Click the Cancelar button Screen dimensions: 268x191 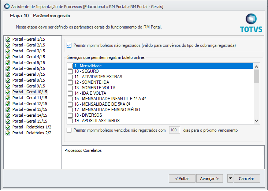pyautogui.click(x=247, y=179)
